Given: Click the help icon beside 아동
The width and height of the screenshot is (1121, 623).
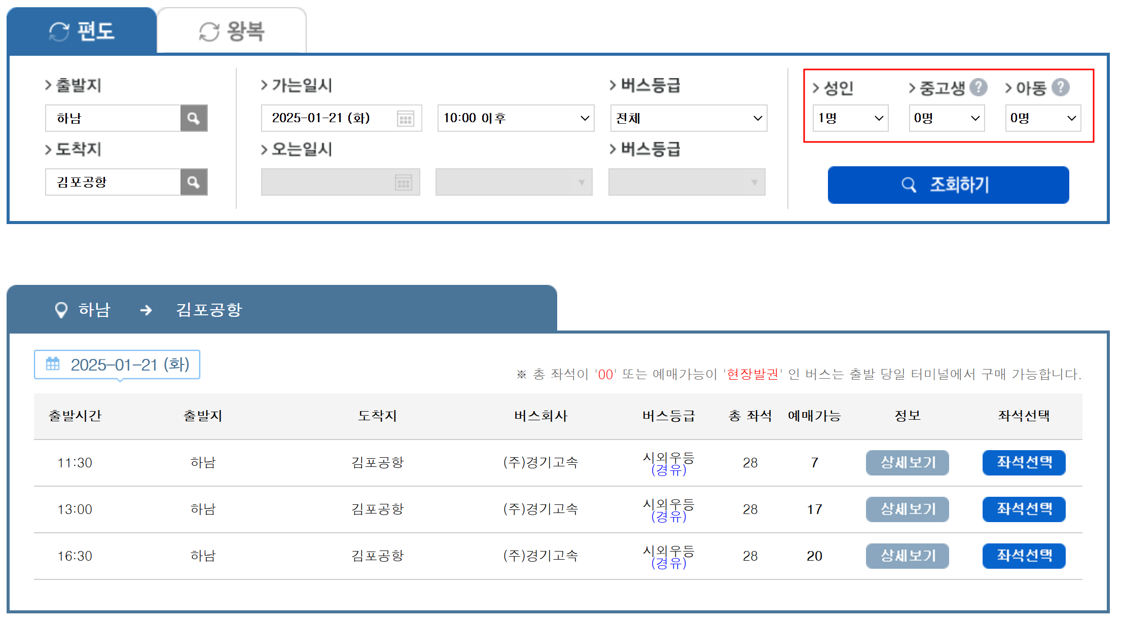Looking at the screenshot, I should coord(1060,87).
